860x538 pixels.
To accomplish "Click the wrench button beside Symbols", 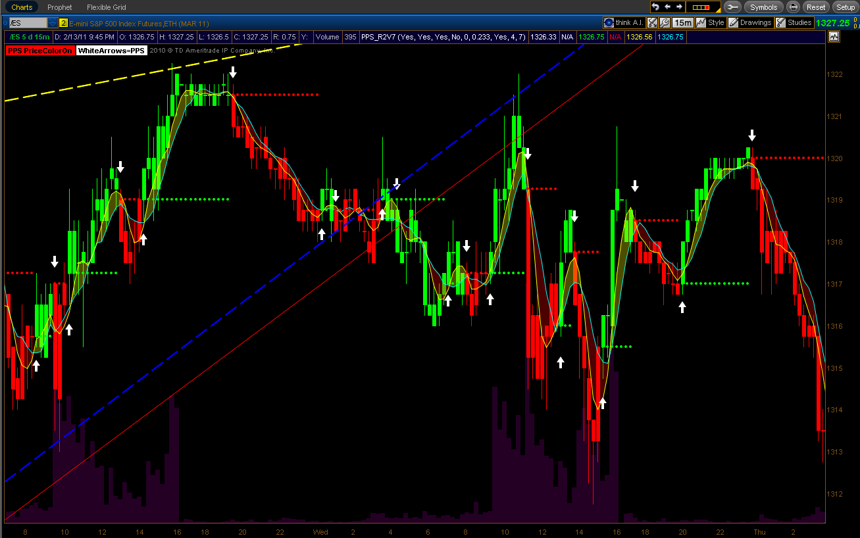I will 732,7.
